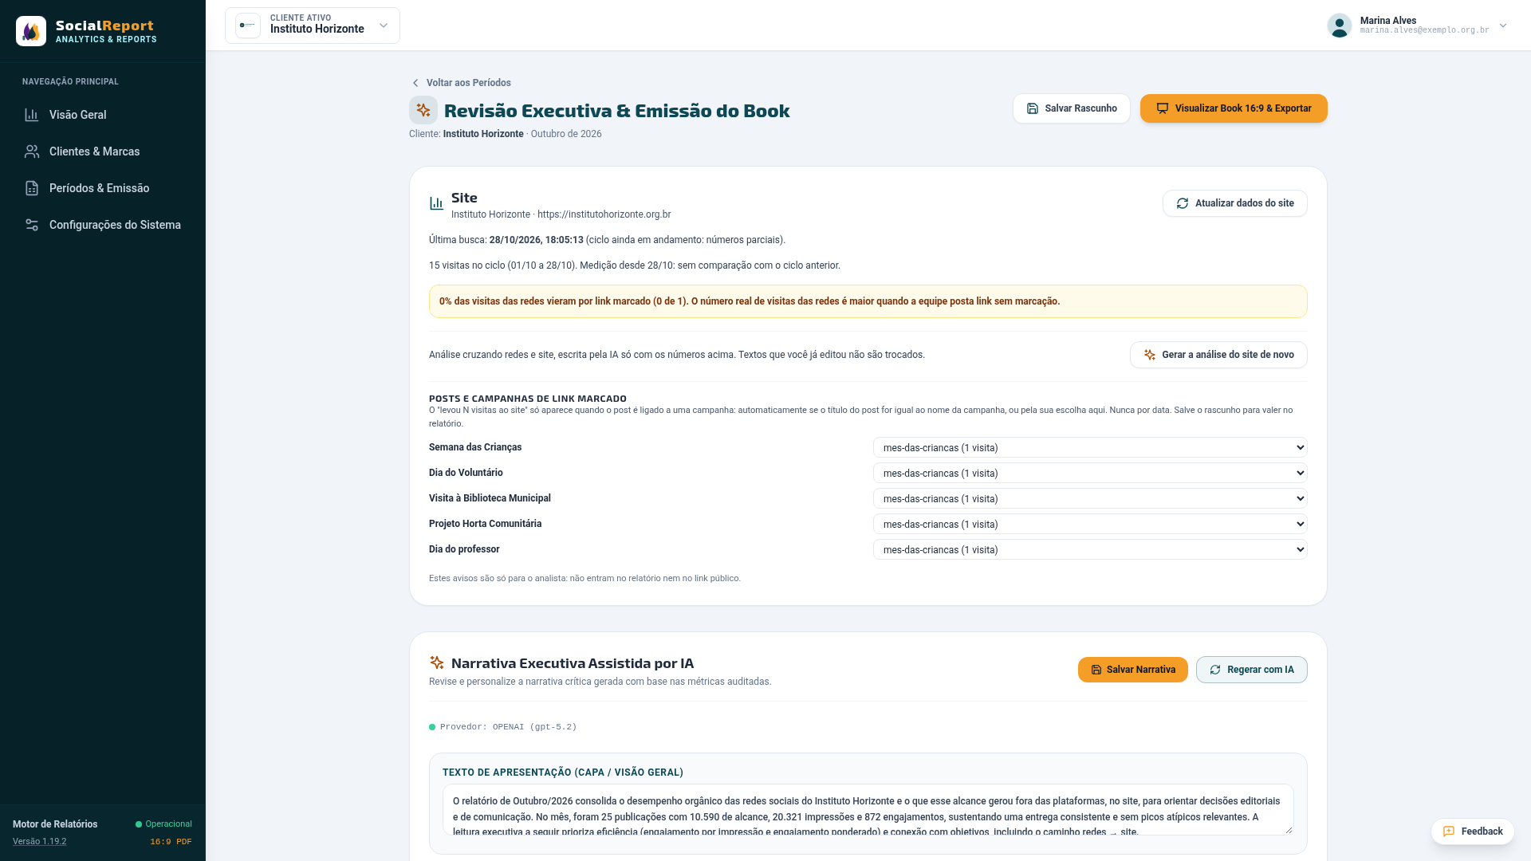Open Clientes & Marcas menu item

coord(103,151)
